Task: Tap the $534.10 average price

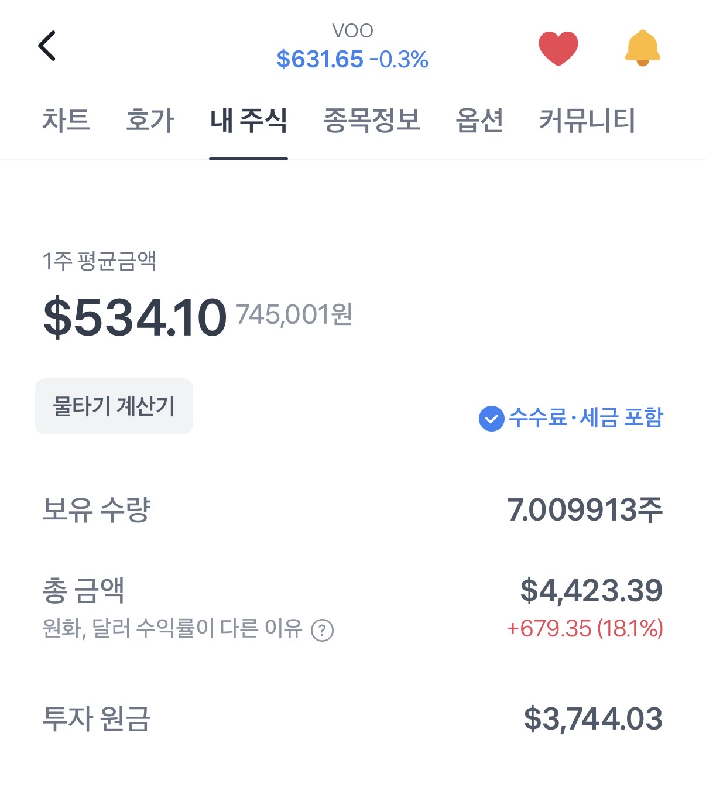Action: tap(135, 317)
